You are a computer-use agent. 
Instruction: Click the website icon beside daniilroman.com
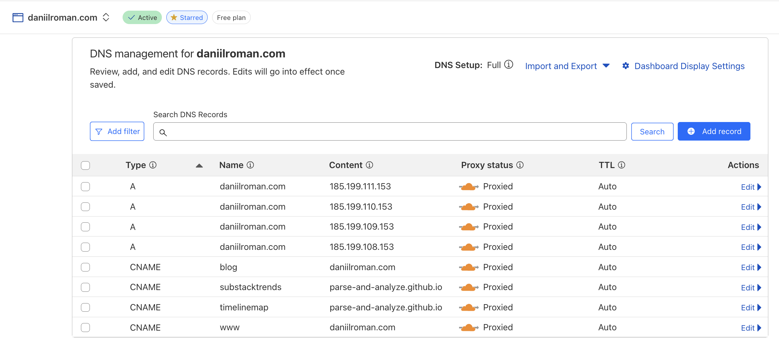point(18,18)
